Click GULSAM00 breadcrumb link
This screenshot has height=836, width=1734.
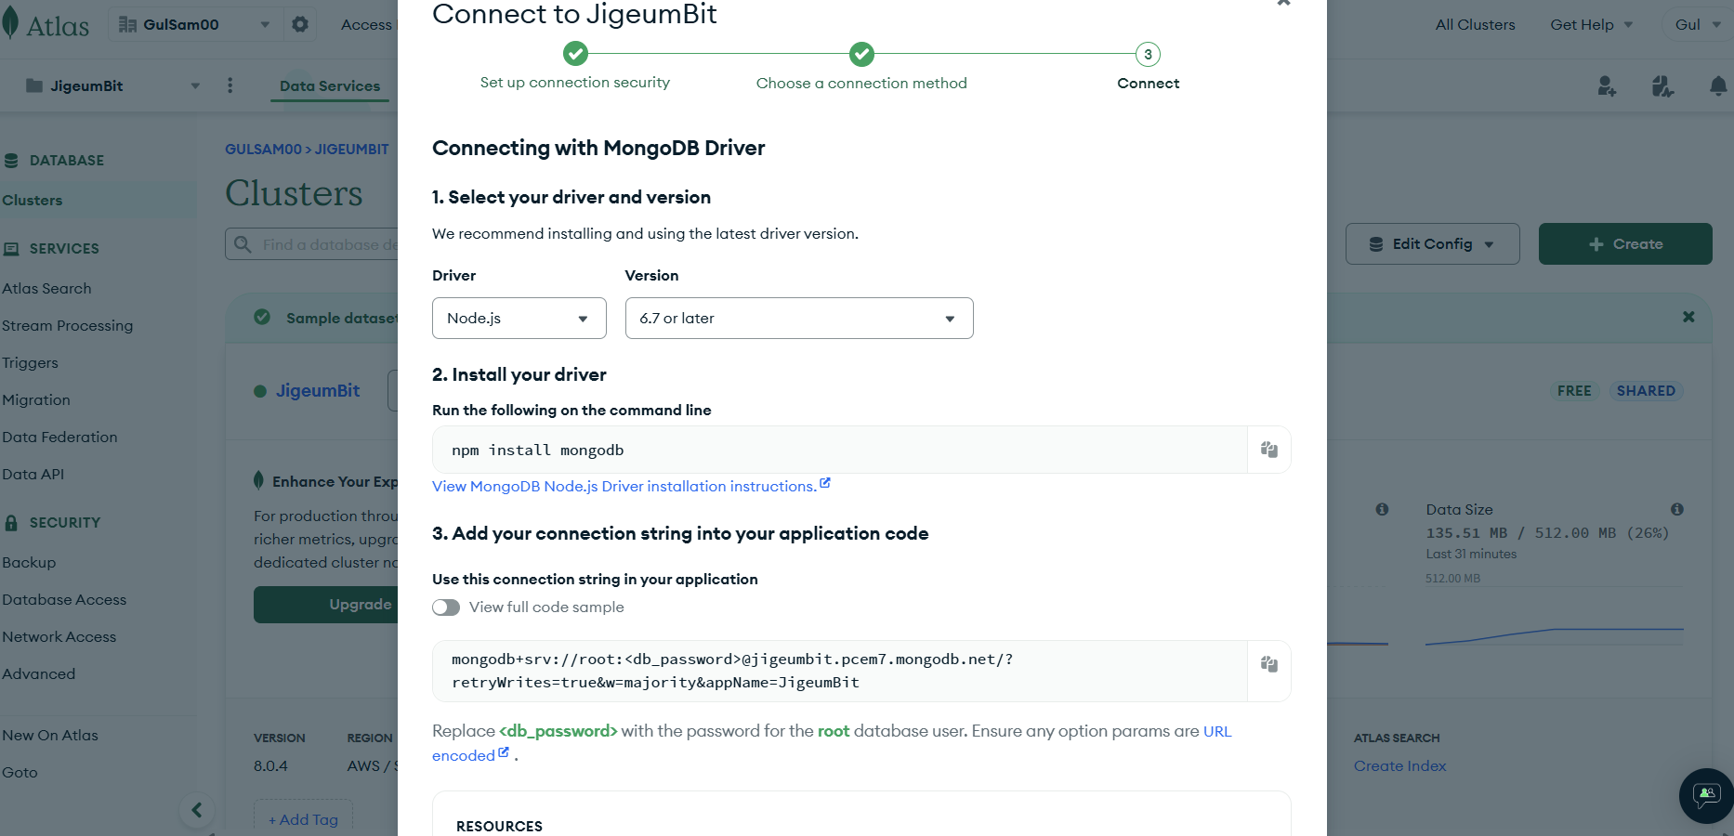coord(263,149)
